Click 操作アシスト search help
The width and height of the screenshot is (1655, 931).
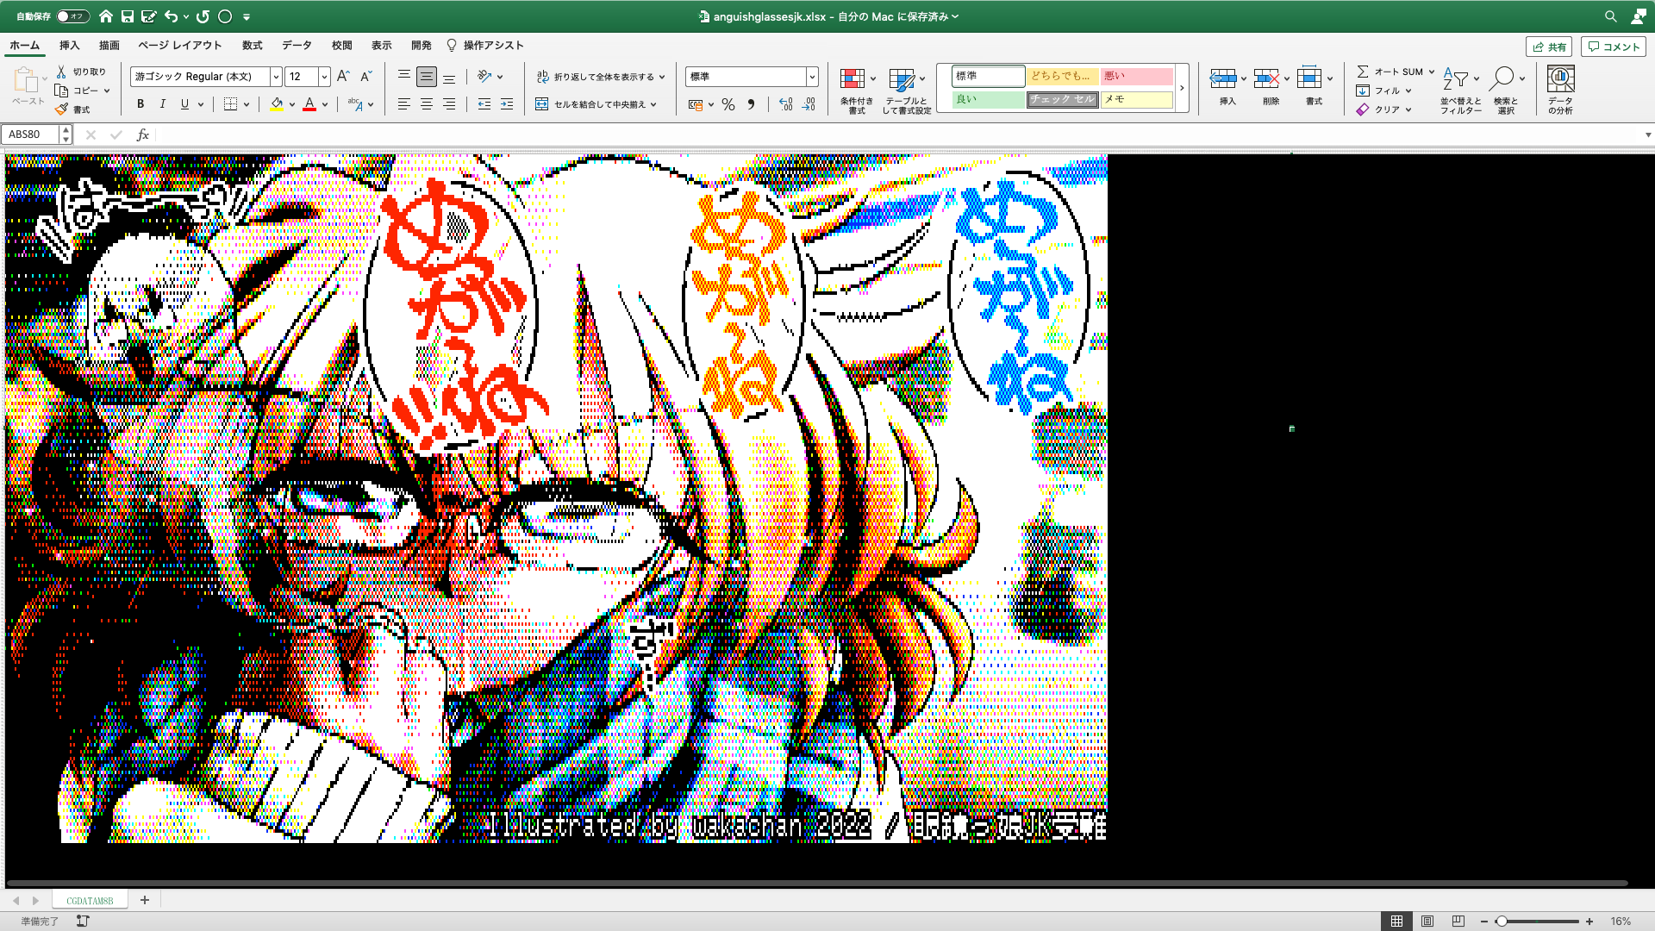point(485,46)
